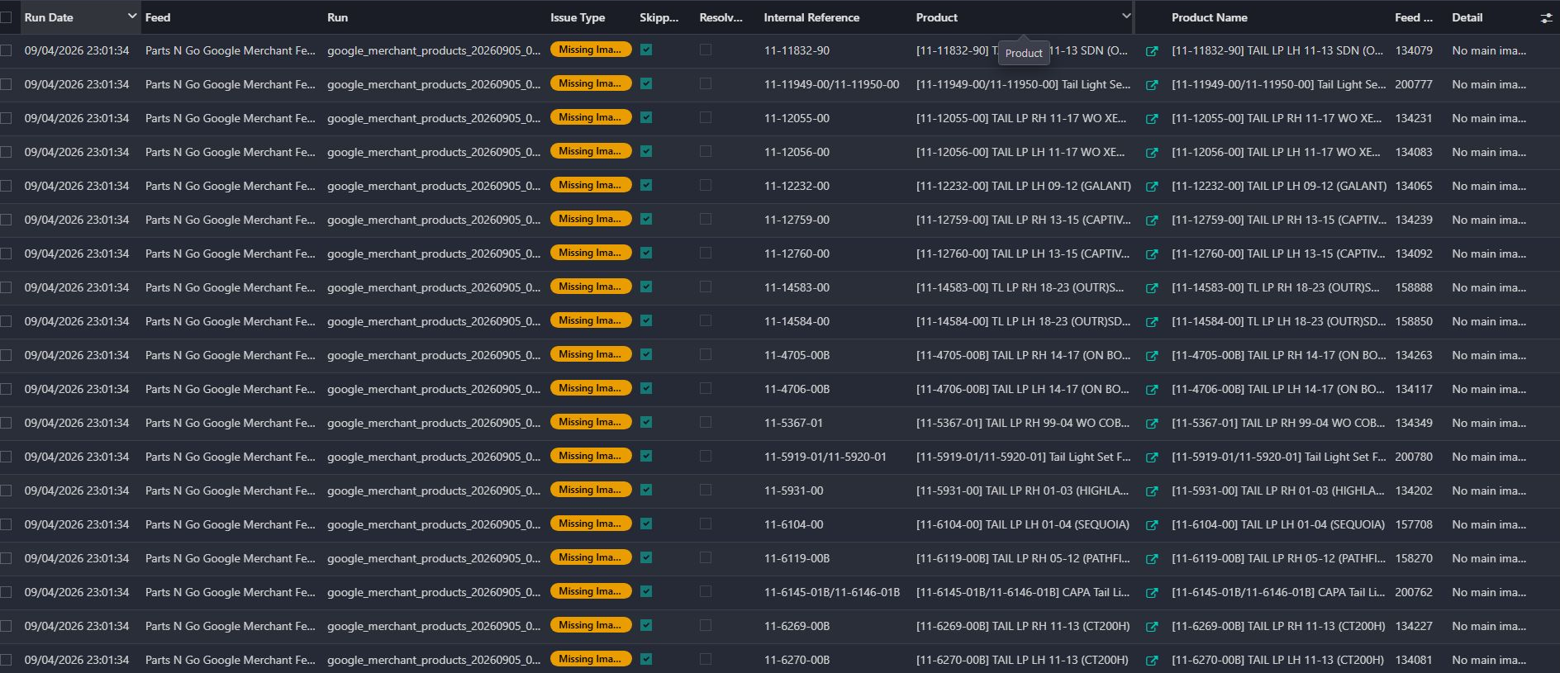
Task: Click the Product Name column header
Action: 1210,17
